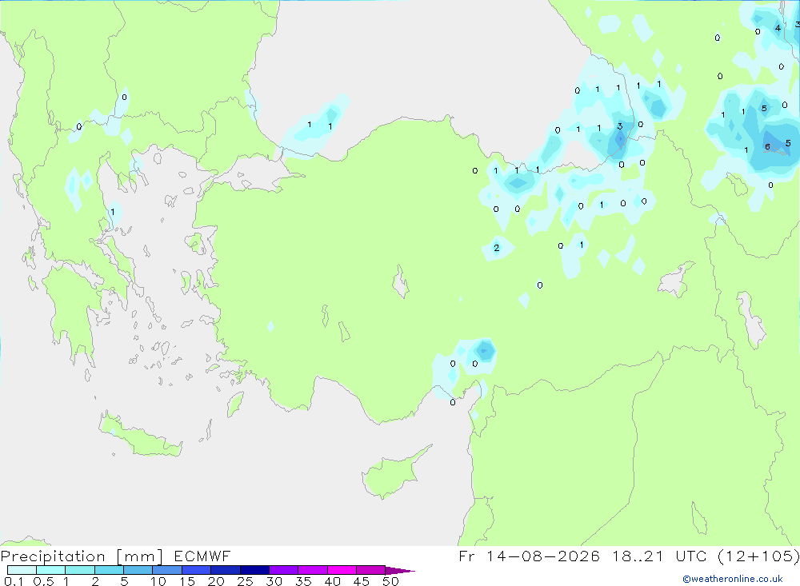Click the legend label '20'
Viewport: 800px width, 586px height.
click(216, 581)
